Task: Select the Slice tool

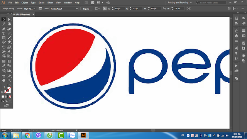Action: (x=9, y=76)
